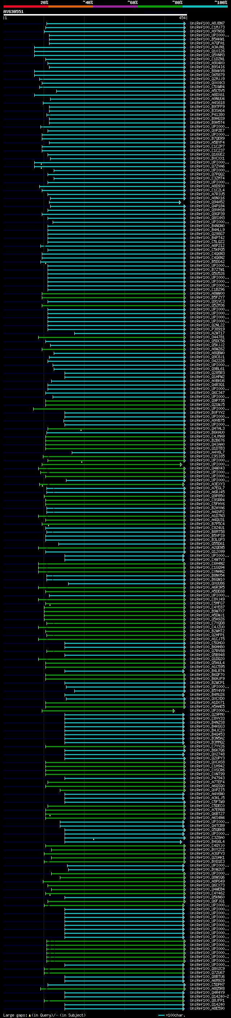Open hit UniRef100_B5AKW1
Image resolution: width=231 pixels, height=1018 pixels.
click(x=207, y=39)
